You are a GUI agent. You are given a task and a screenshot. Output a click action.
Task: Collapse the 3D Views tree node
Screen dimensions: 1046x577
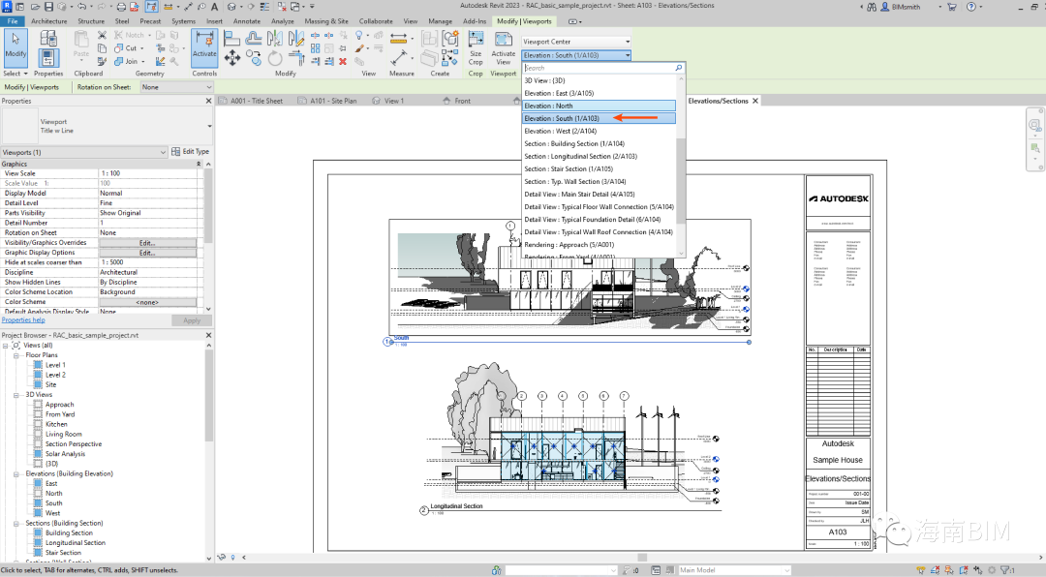coord(16,395)
